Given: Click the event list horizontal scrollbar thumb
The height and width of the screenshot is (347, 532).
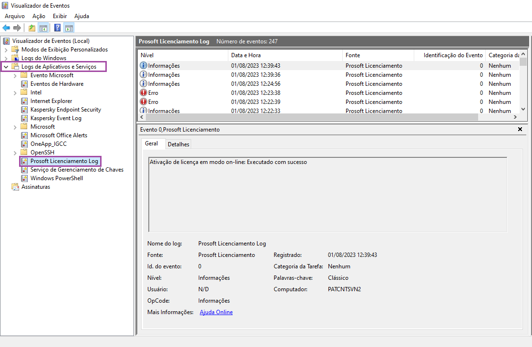Looking at the screenshot, I should [311, 117].
